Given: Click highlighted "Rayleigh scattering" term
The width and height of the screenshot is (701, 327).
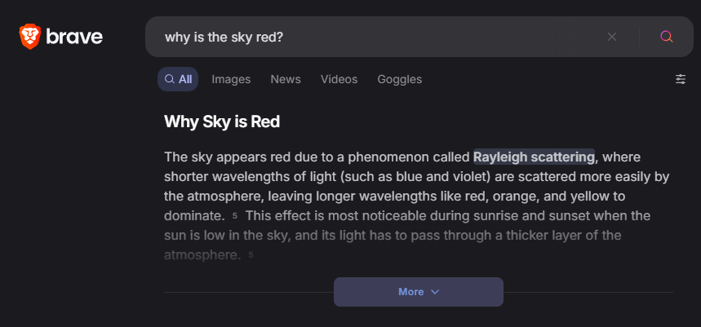Looking at the screenshot, I should [534, 157].
